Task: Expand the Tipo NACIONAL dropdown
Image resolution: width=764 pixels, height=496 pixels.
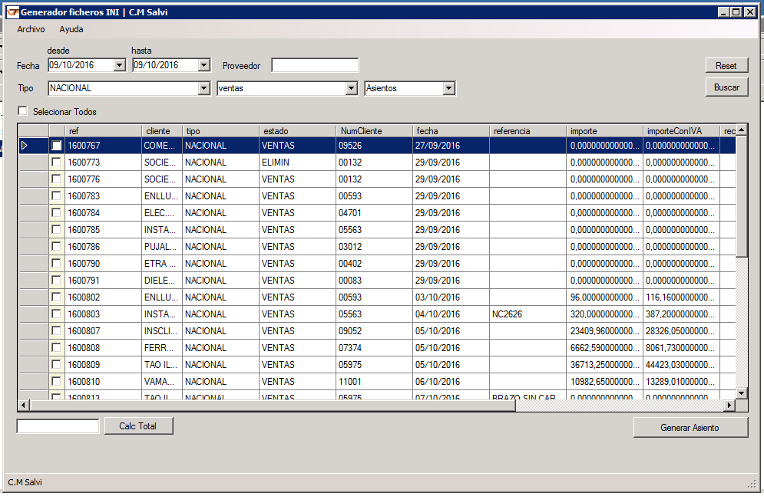Action: [x=203, y=89]
